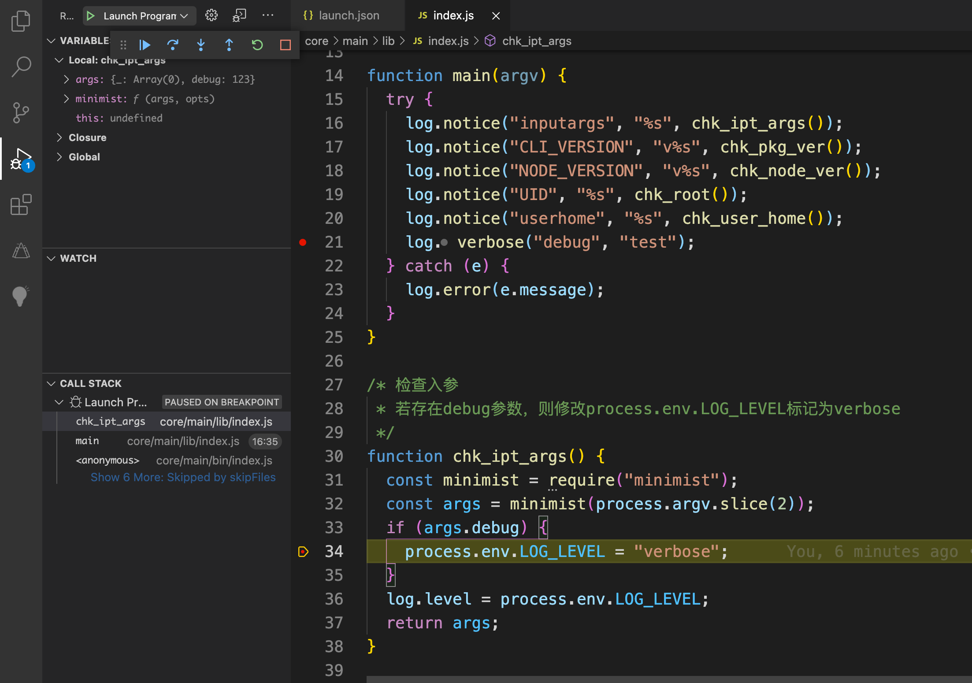Click the lib breadcrumb segment
Screen dimensions: 972x683
click(388, 41)
